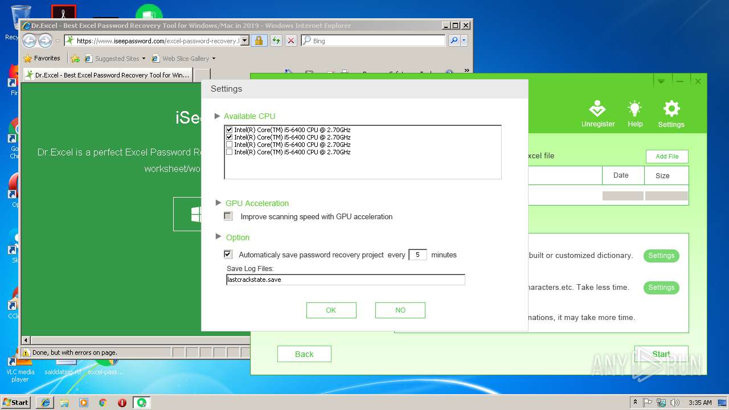Edit the auto-save minutes field
The image size is (729, 410).
click(417, 255)
